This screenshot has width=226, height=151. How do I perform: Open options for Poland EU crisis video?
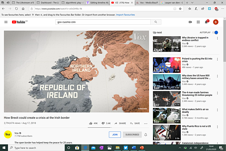(218, 59)
